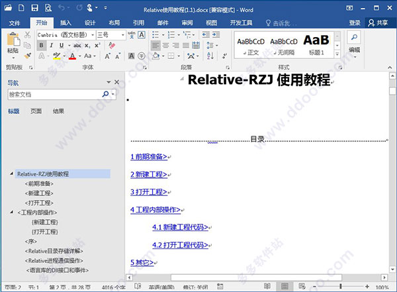Clear all formatting with the eraser icon

coord(112,46)
